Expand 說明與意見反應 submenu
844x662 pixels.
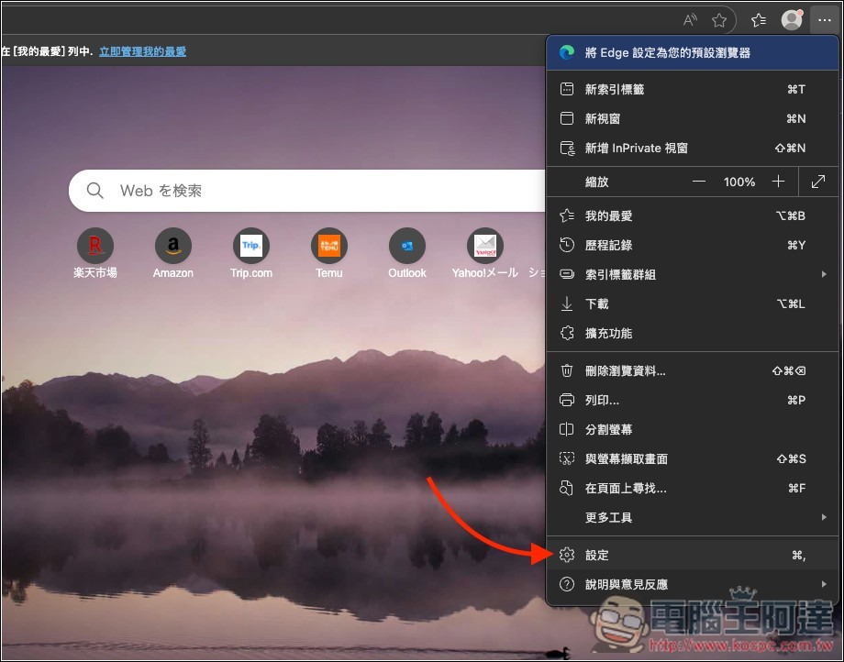tap(693, 584)
